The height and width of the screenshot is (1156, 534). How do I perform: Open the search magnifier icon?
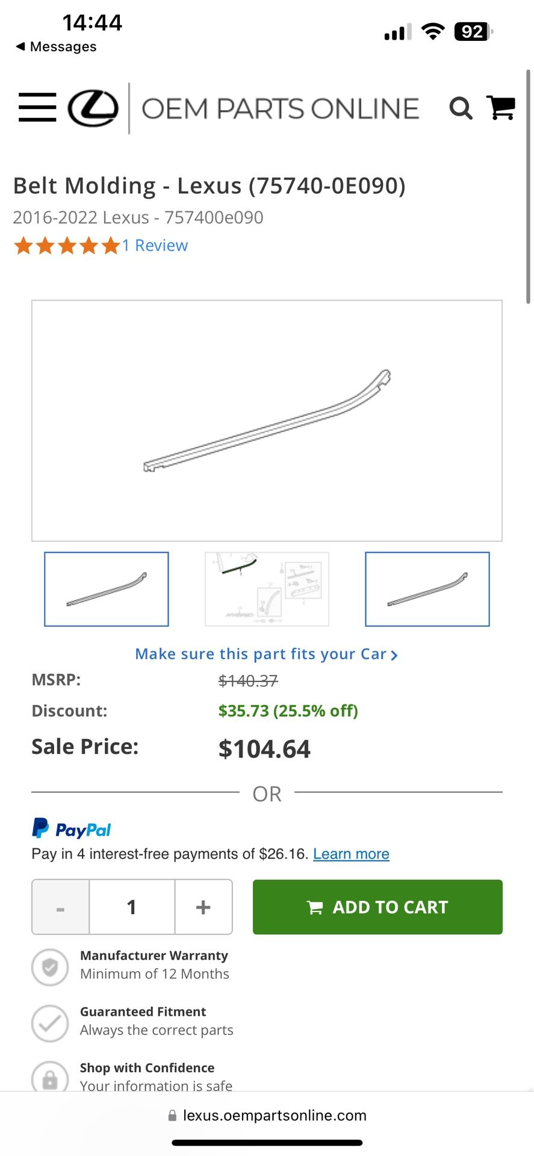(461, 108)
